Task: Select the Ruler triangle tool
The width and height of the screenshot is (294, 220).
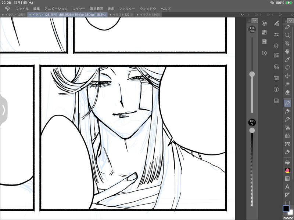Action: click(287, 195)
